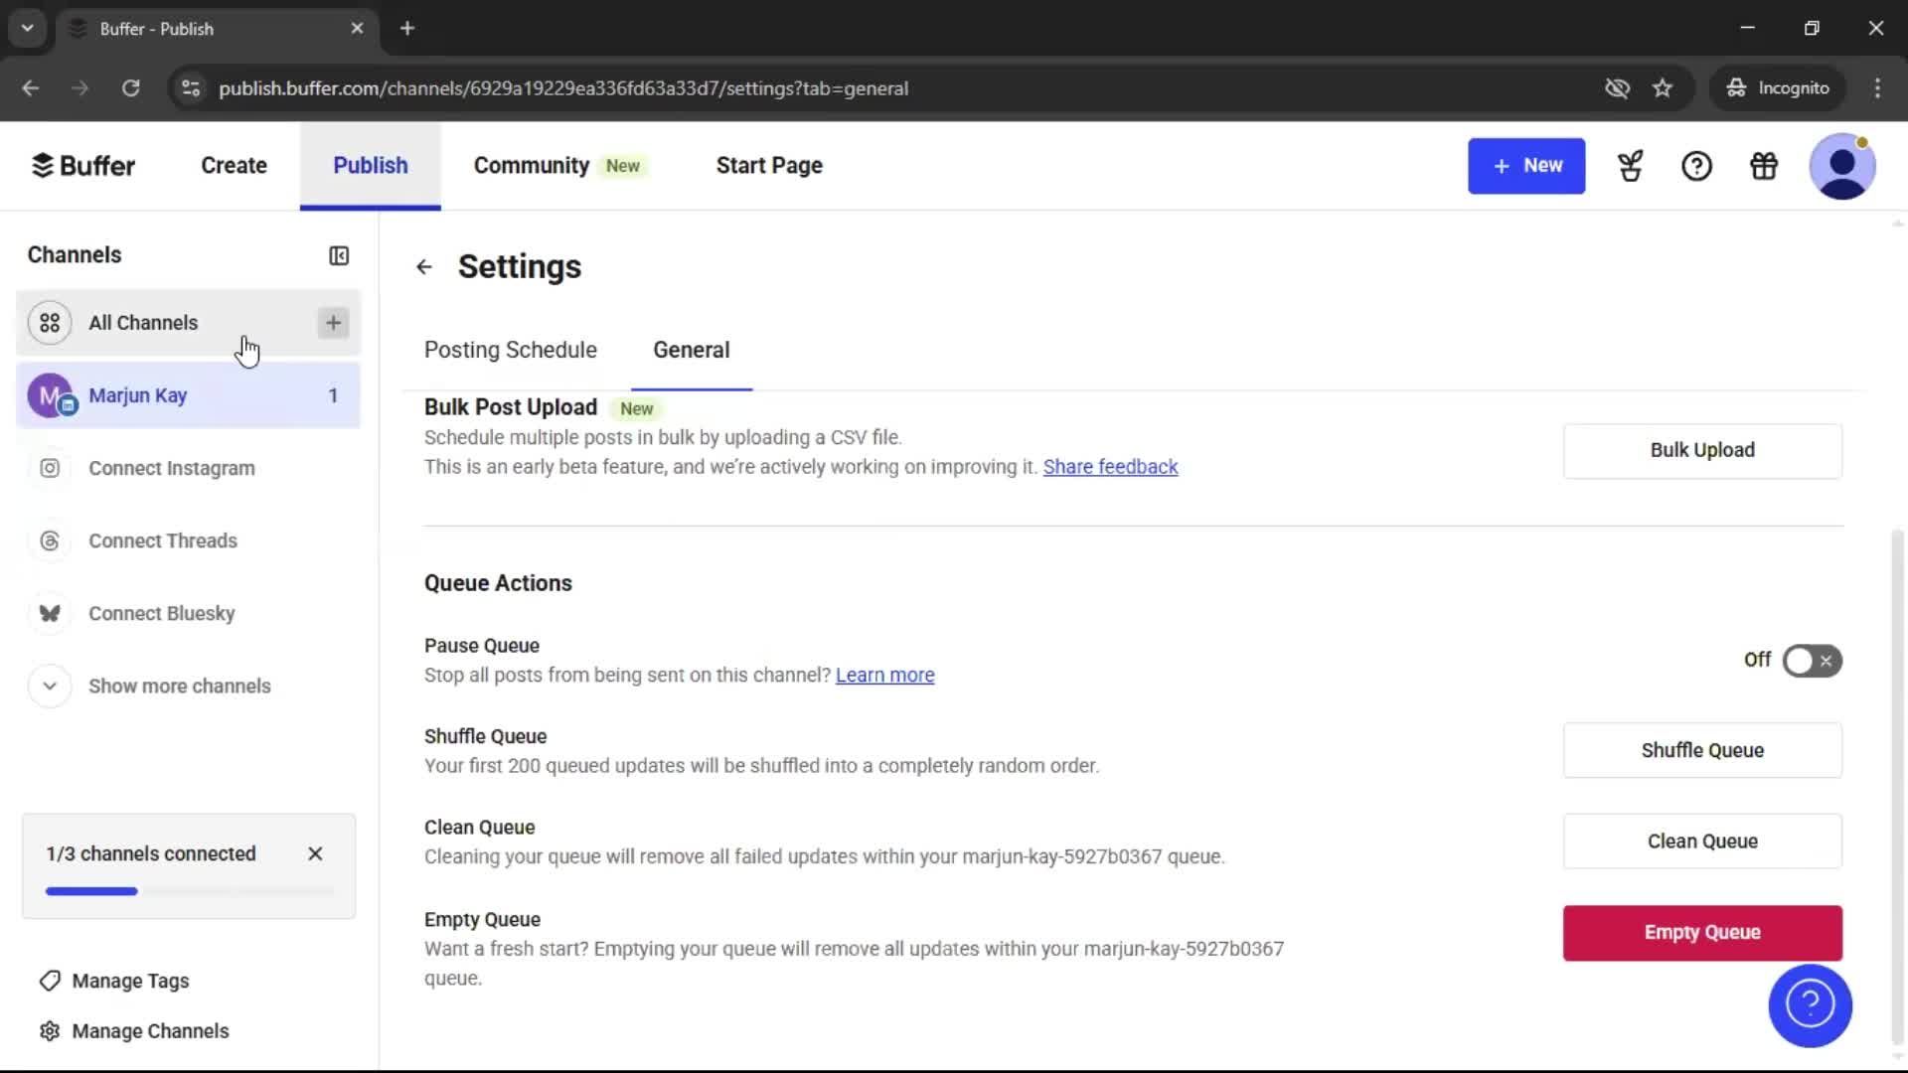This screenshot has height=1073, width=1908.
Task: Open the floating help widget
Action: pos(1809,1005)
